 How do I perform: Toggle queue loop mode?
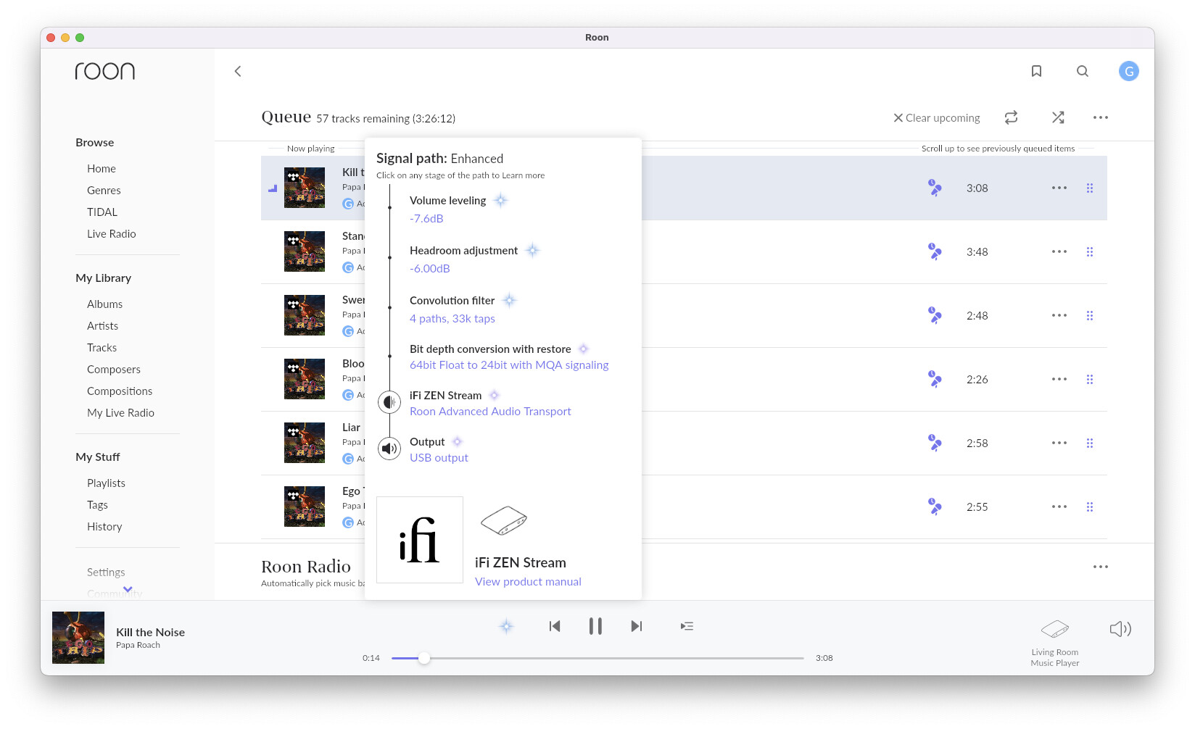point(1011,117)
